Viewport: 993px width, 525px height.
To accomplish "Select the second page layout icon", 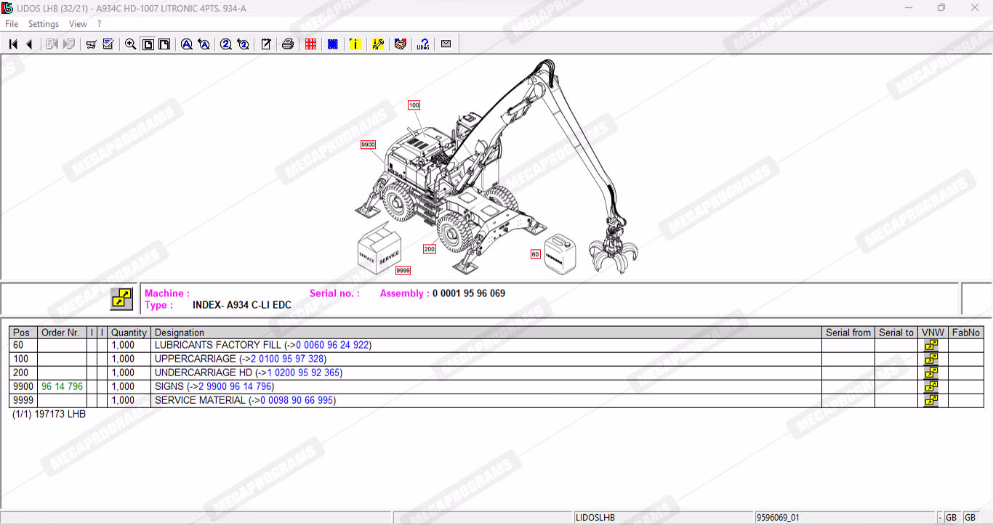I will (x=165, y=44).
